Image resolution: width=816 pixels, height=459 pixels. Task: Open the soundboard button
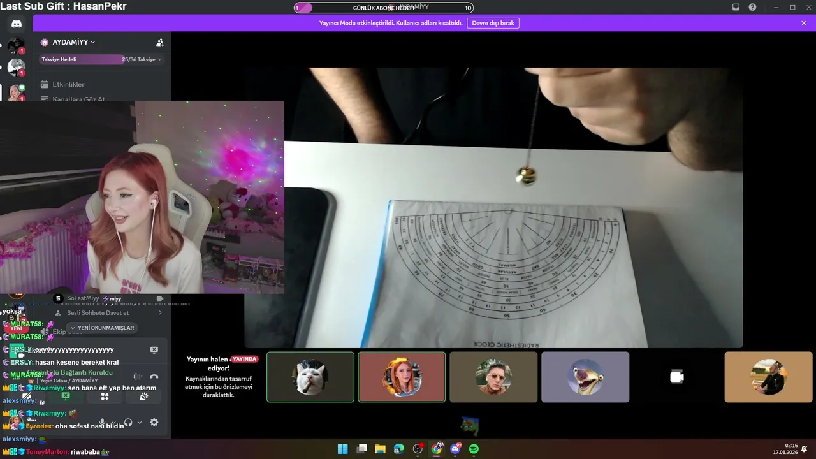(144, 396)
